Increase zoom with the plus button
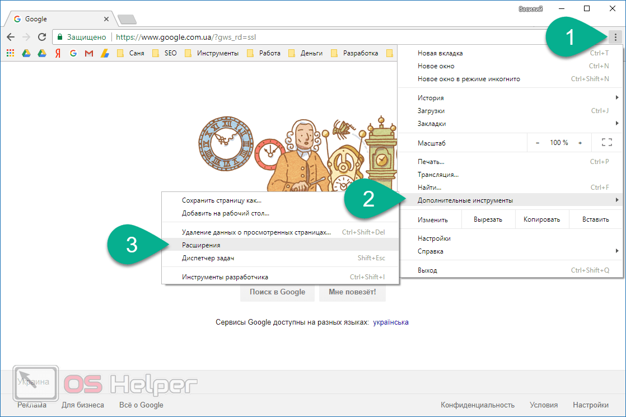The height and width of the screenshot is (417, 626). [x=580, y=143]
